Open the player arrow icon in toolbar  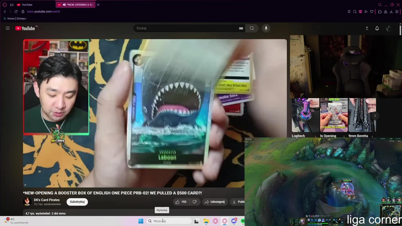366,12
